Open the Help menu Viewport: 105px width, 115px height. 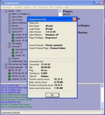click(67, 7)
